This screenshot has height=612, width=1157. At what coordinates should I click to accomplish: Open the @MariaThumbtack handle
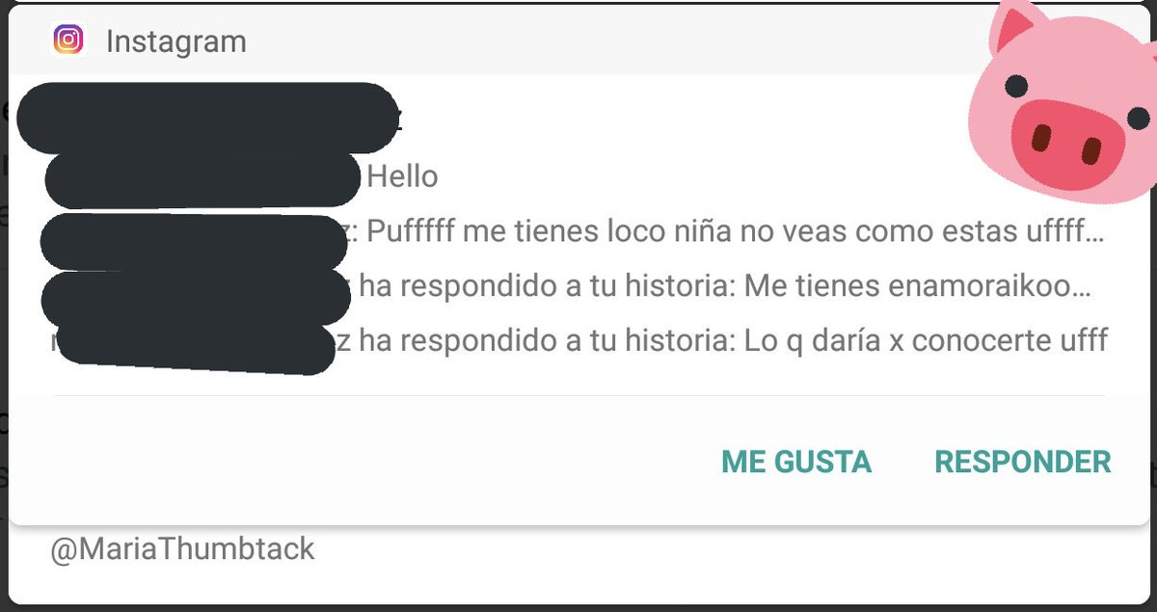(183, 549)
